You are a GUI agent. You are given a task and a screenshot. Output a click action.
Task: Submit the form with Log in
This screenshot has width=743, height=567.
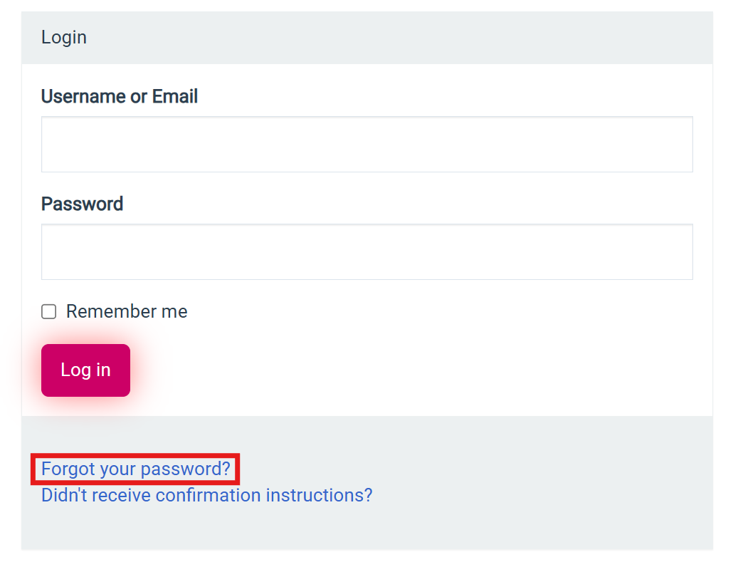tap(85, 370)
